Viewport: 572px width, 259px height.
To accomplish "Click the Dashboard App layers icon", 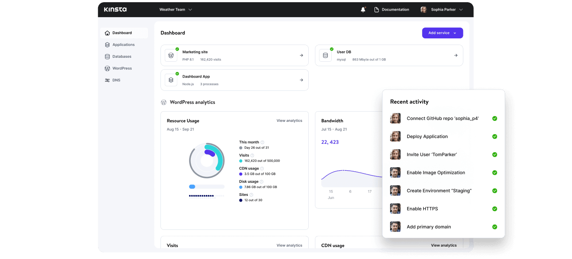I will point(171,80).
